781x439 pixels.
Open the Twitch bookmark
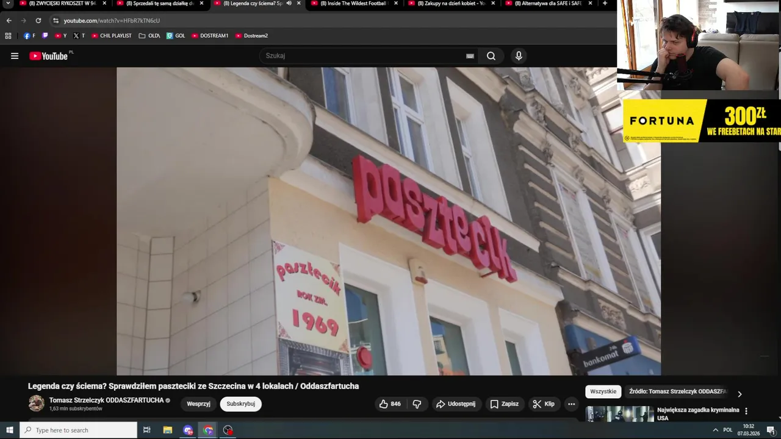(45, 36)
